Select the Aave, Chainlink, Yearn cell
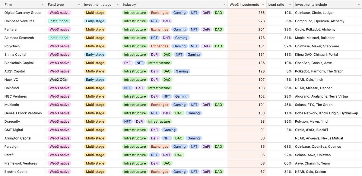Image resolution: width=362 pixels, height=176 pixels. point(328,163)
